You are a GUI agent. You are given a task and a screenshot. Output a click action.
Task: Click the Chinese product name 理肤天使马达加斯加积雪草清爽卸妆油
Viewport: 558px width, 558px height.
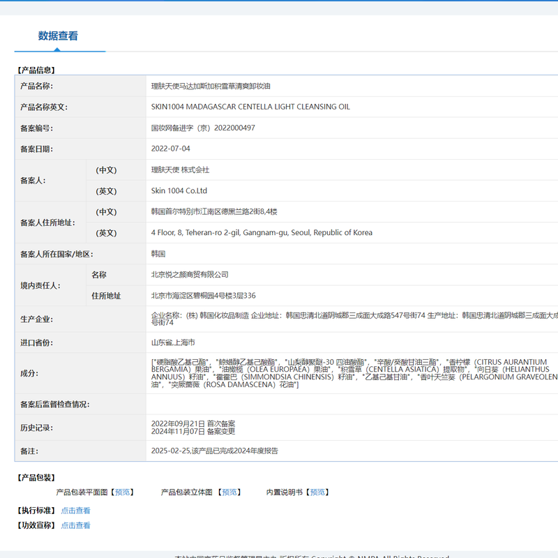[x=211, y=86]
